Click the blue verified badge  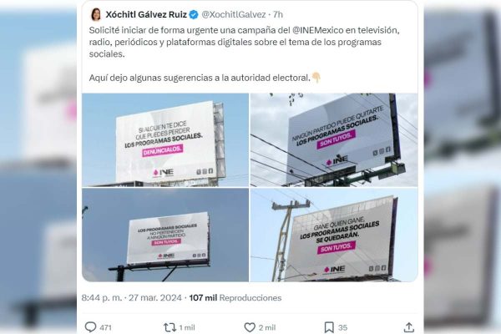194,14
